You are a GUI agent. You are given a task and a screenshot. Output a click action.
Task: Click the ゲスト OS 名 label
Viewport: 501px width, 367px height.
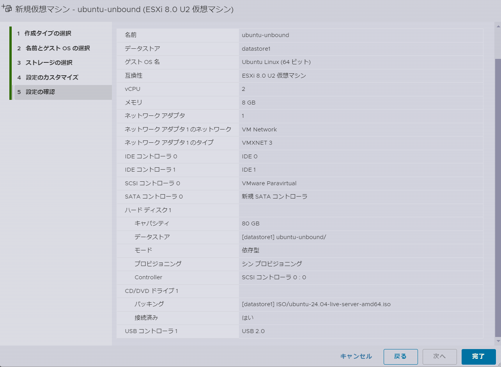point(142,62)
